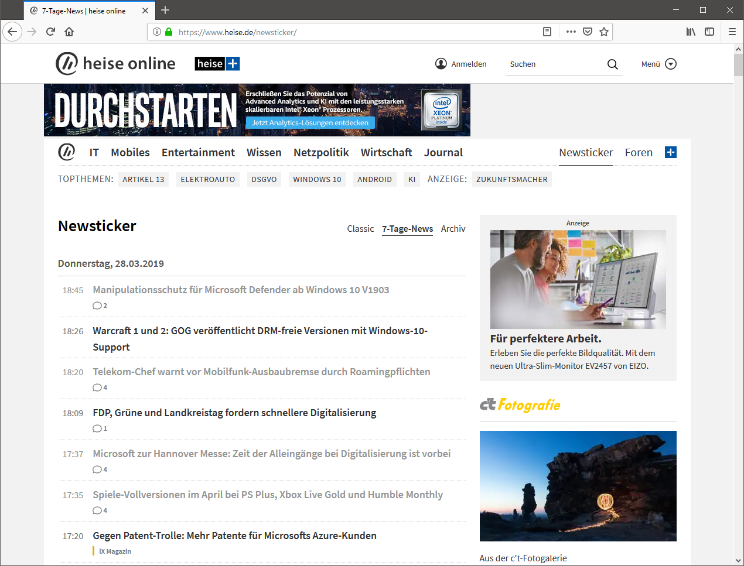Go to the browser home page

click(69, 32)
